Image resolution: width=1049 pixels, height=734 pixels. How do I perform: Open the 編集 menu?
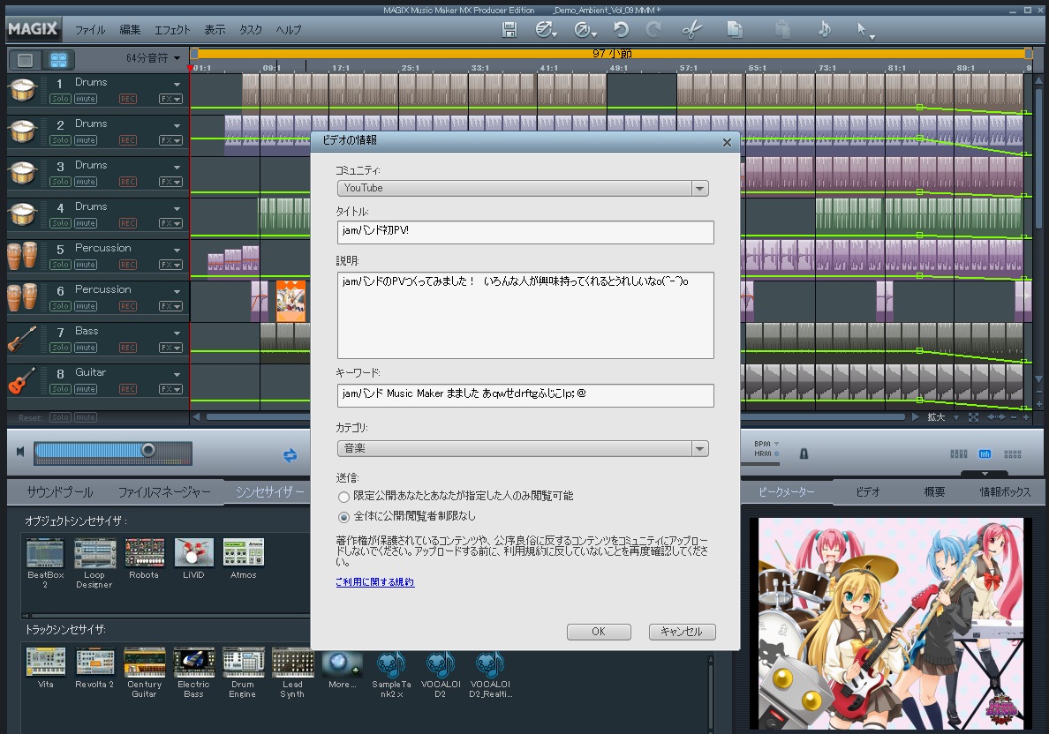click(131, 30)
